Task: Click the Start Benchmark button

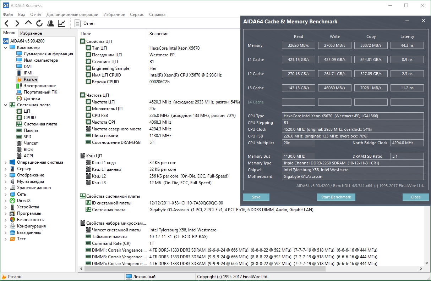Action: [x=336, y=197]
